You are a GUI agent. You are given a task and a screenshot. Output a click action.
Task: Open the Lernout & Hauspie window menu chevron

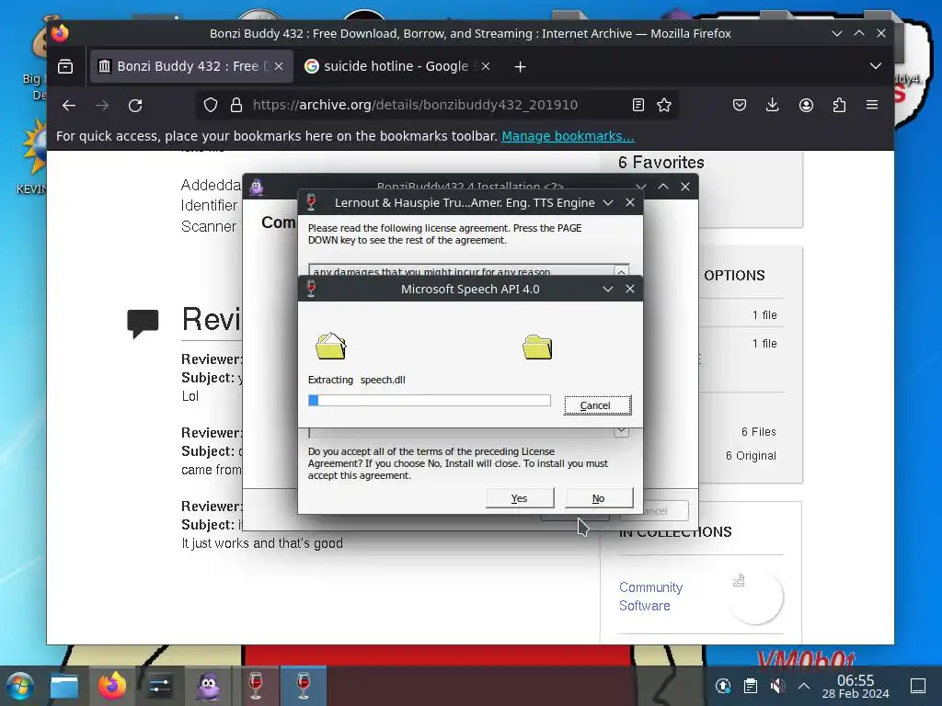tap(608, 203)
